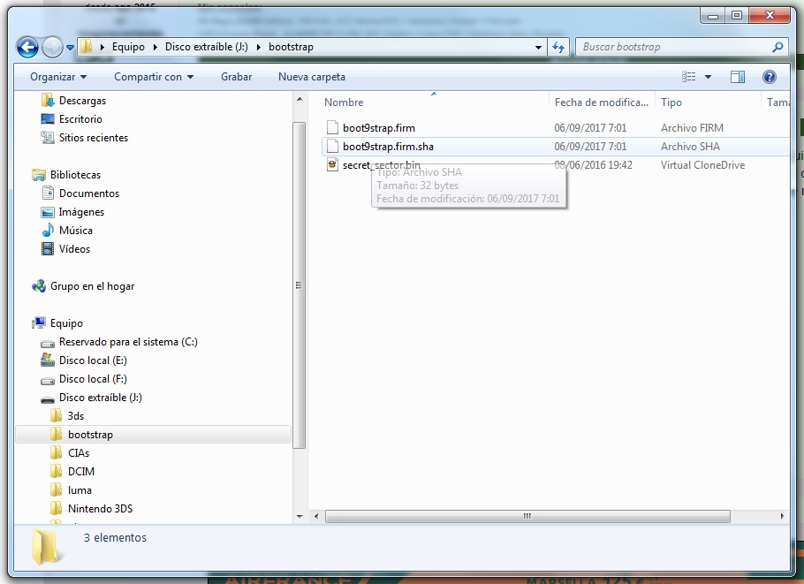Click the search magnifier icon
Image resolution: width=804 pixels, height=584 pixels.
(x=777, y=47)
